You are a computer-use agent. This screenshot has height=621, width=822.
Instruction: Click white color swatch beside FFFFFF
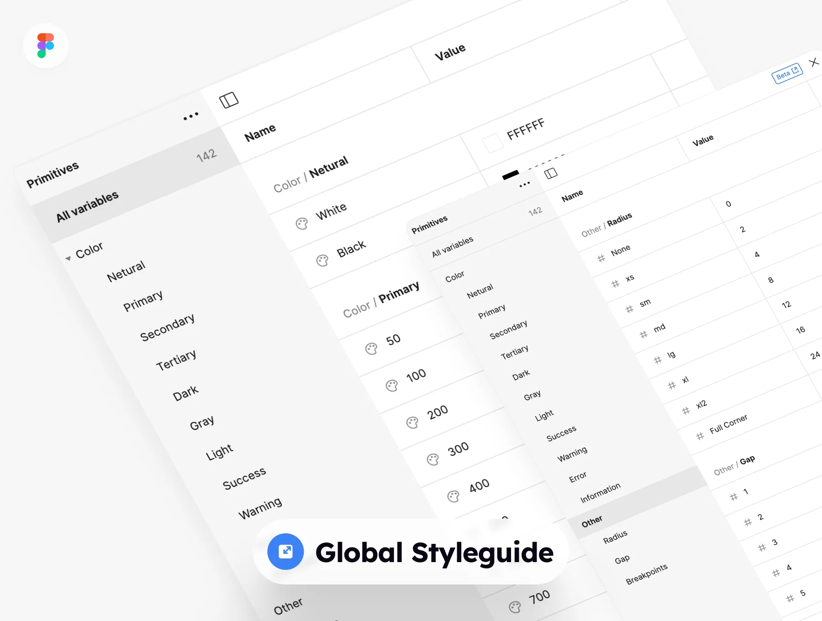(493, 143)
